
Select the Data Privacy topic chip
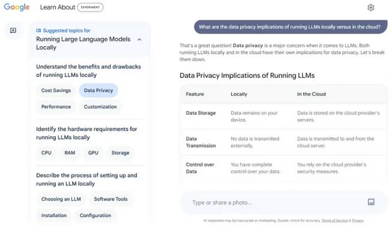(x=99, y=91)
